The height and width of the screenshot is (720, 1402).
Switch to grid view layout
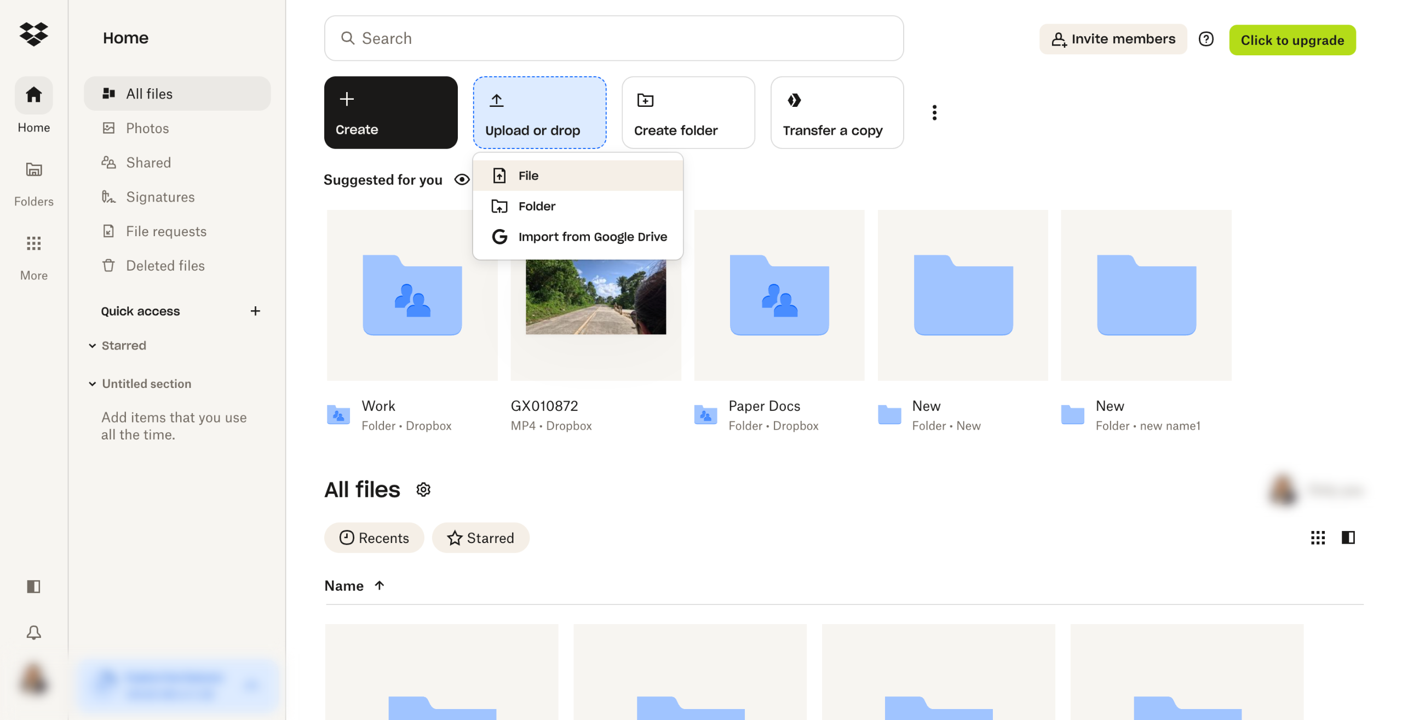(1318, 538)
